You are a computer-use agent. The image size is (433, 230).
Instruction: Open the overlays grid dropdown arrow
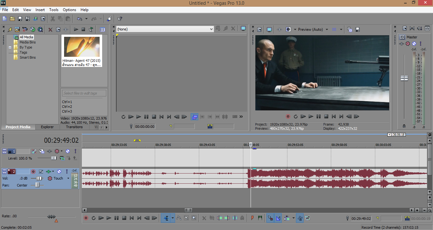tap(341, 30)
